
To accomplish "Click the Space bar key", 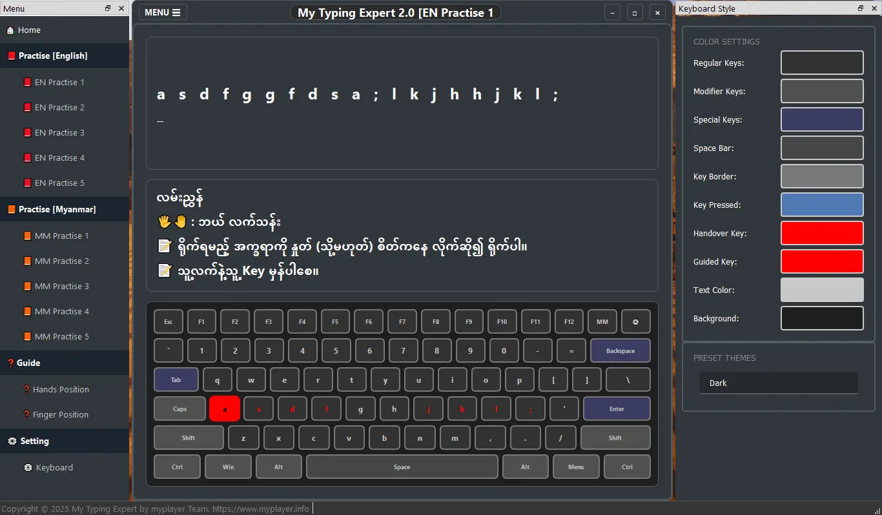I will [402, 467].
